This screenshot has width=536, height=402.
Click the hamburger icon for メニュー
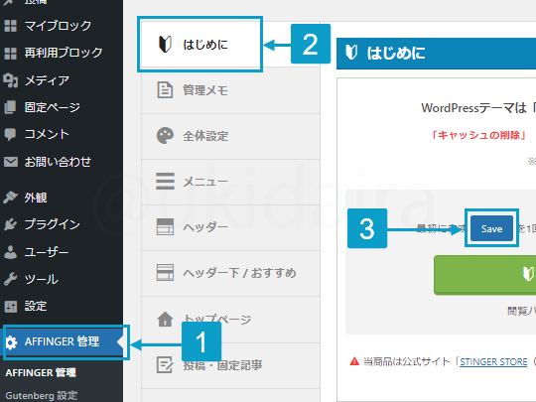pos(165,182)
